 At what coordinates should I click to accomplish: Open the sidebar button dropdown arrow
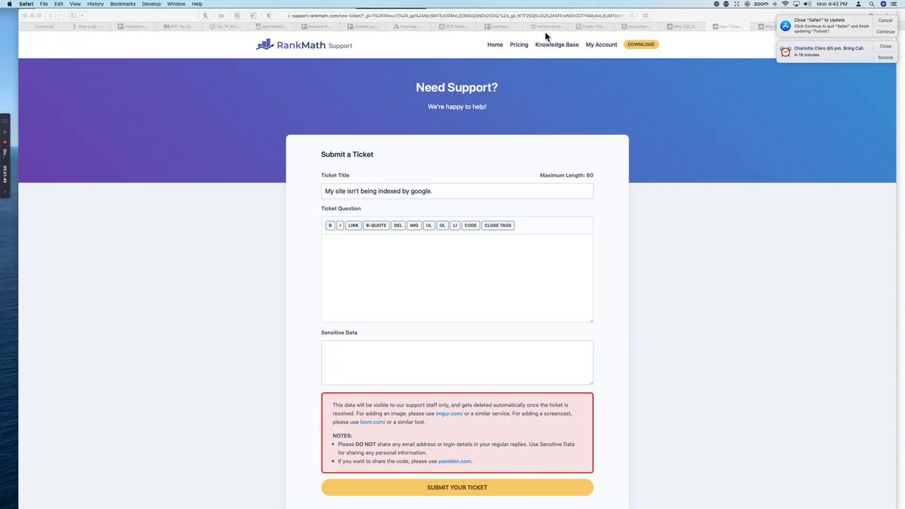pyautogui.click(x=83, y=16)
